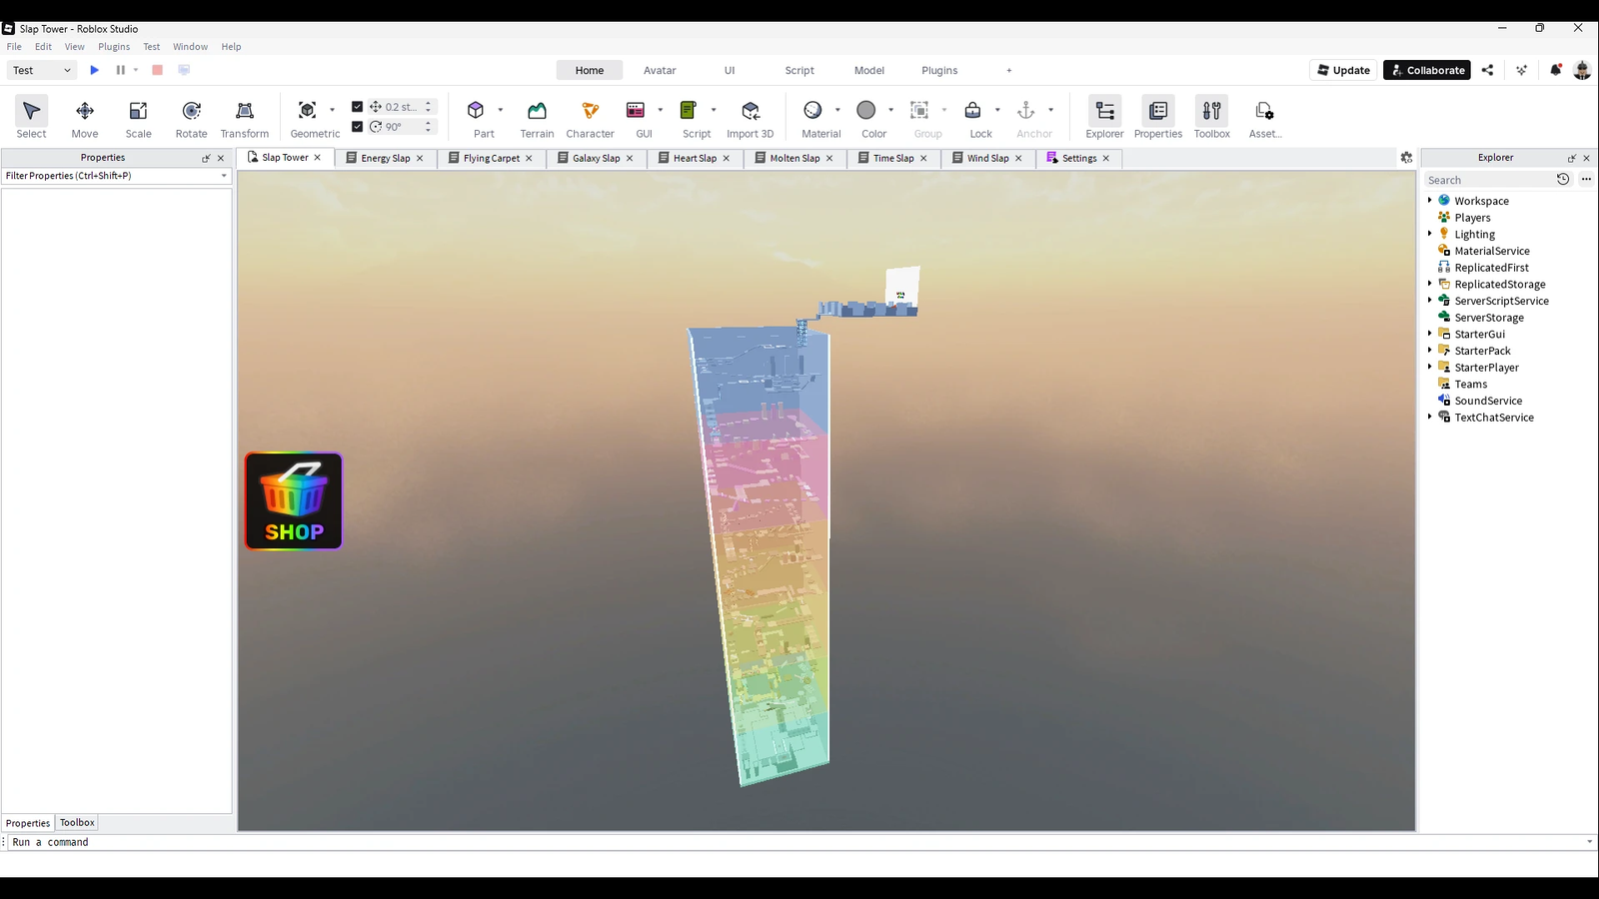Expand the StarterGui node

(x=1430, y=334)
